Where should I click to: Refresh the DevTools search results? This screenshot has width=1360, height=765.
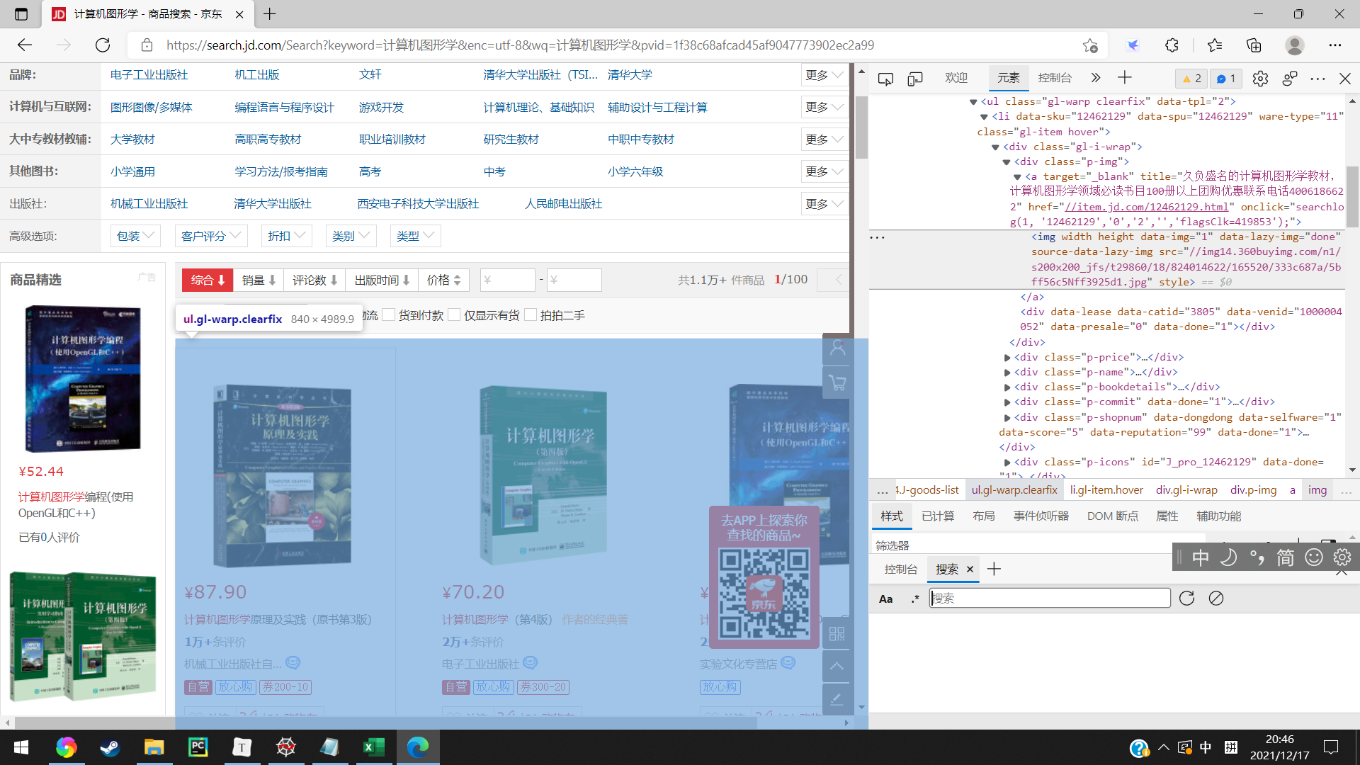1187,599
